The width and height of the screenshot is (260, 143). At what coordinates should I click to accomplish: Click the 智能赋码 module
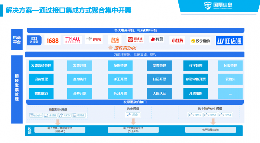[41, 93]
